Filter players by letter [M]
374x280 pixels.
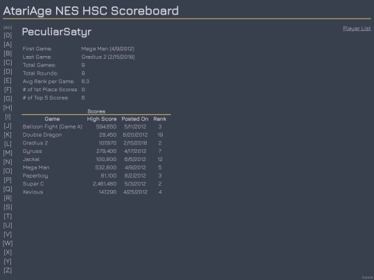[8, 153]
